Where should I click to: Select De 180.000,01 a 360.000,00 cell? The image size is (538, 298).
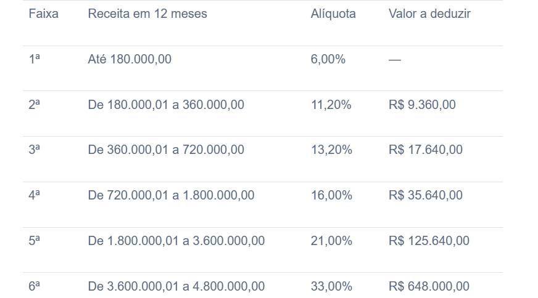(166, 105)
